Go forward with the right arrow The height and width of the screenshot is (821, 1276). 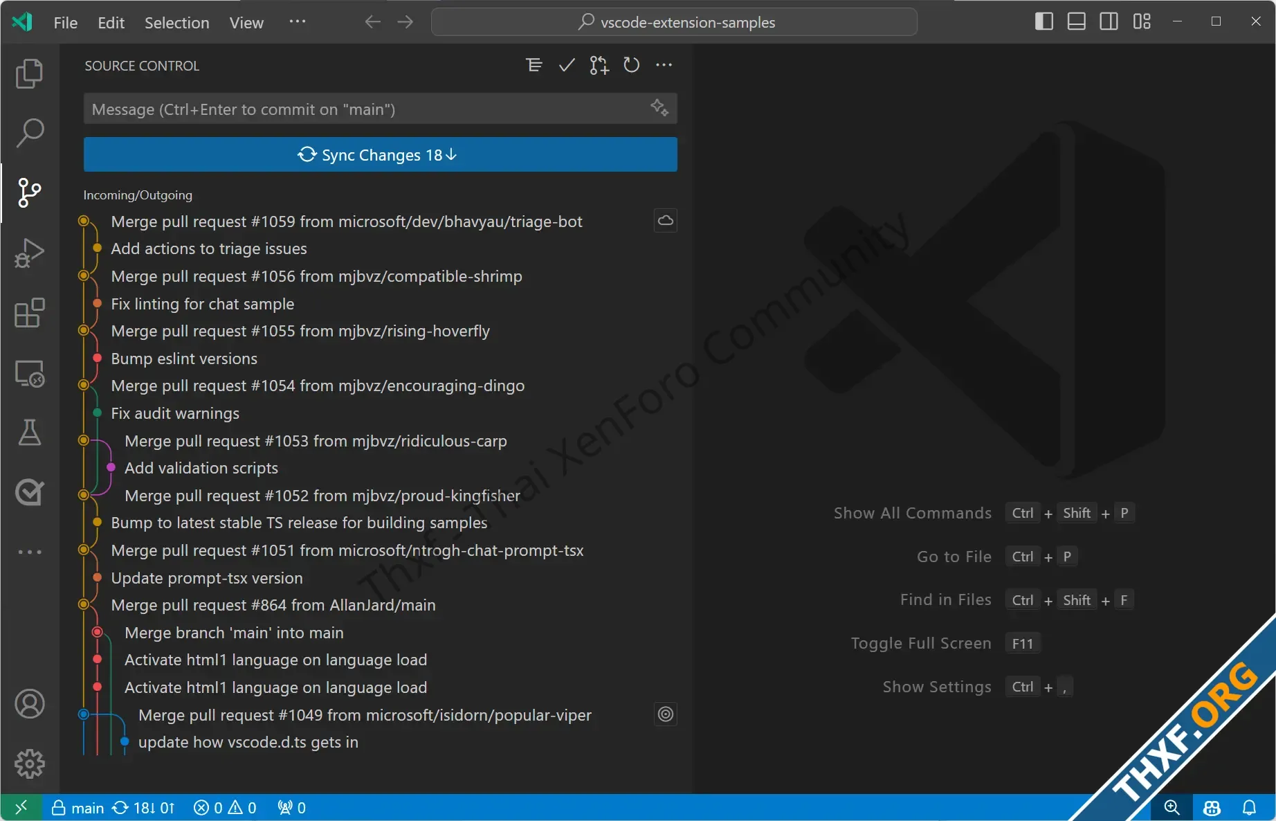(x=405, y=22)
